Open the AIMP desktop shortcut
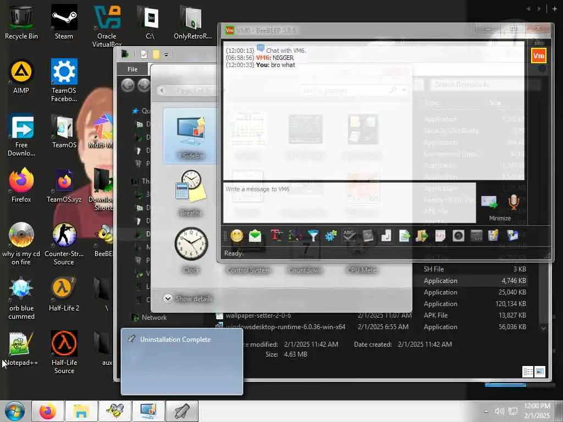563x422 pixels. [21, 77]
